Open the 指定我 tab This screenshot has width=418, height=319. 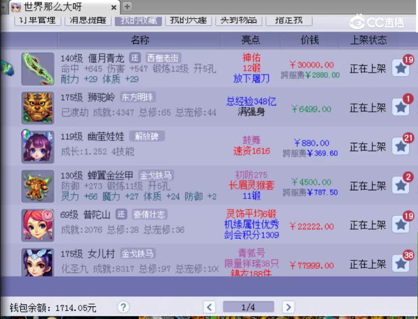(289, 21)
